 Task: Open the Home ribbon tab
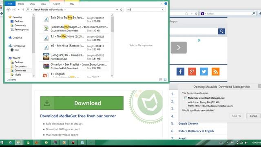(x=21, y=4)
